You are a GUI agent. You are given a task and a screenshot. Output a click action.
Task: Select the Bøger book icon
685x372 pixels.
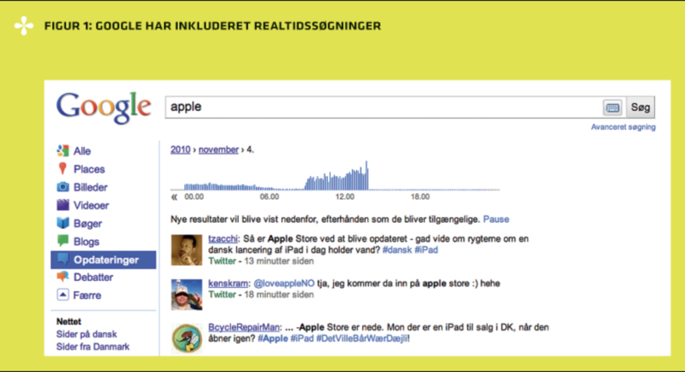click(63, 223)
